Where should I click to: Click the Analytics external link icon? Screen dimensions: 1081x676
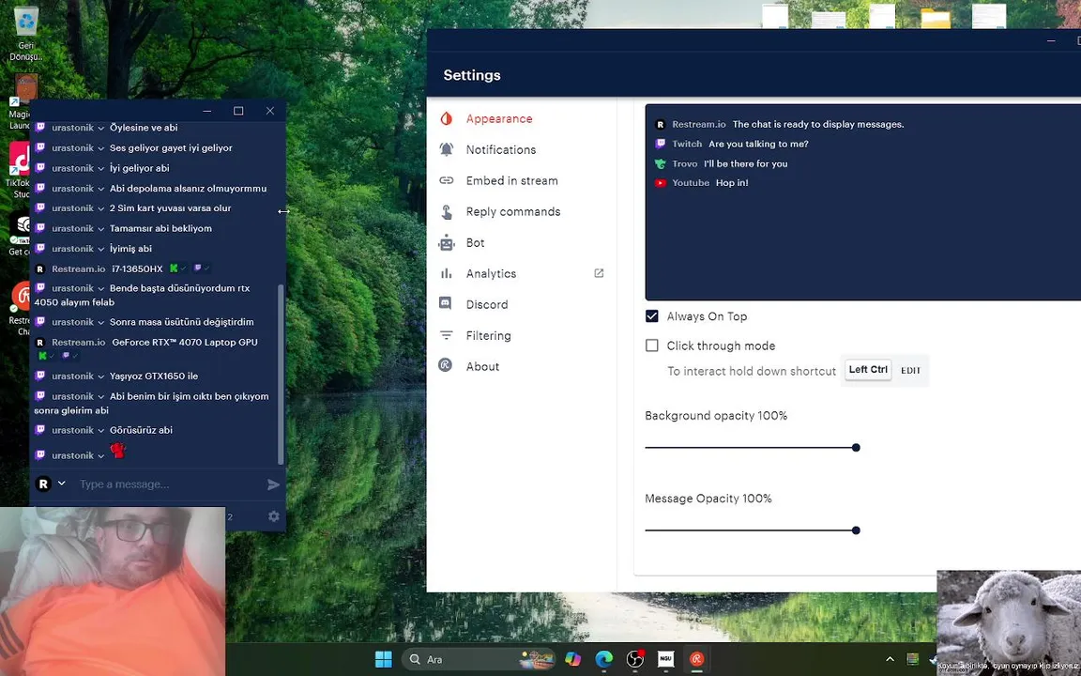599,273
